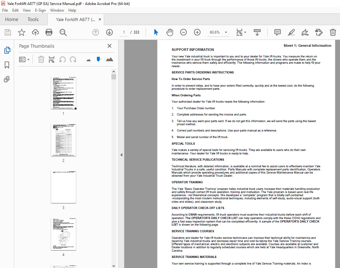The width and height of the screenshot is (340, 268).
Task: Click 'TECHNICAL SERVICE PUBLICATIONS' heading
Action: coord(198,160)
